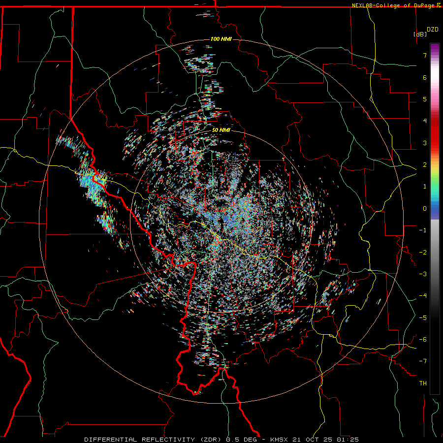Click the 01:25 timestamp
This screenshot has width=443, height=443.
348,440
